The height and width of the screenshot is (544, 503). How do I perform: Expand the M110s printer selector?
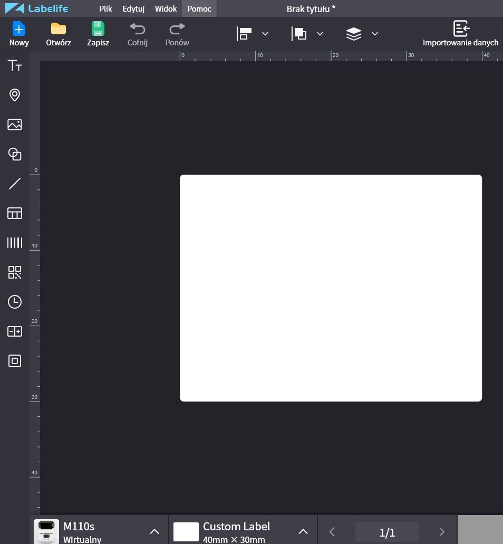click(154, 531)
